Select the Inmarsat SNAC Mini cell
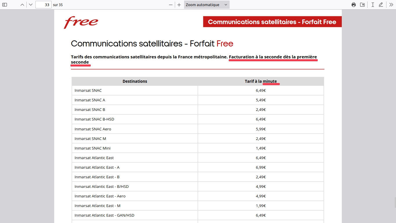The image size is (396, 223). [x=135, y=148]
